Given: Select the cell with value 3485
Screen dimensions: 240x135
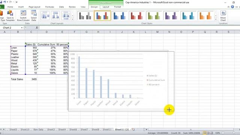Looking at the screenshot, I should click(31, 79).
